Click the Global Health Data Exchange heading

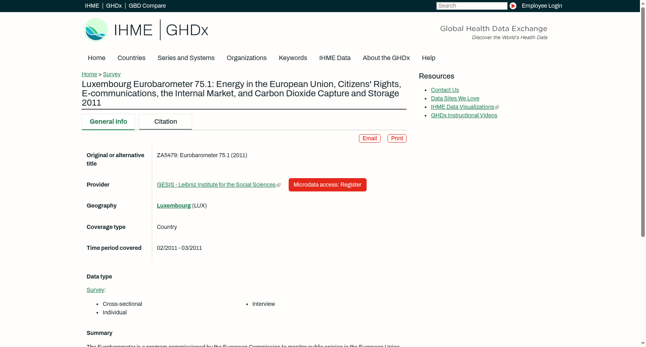tap(493, 29)
